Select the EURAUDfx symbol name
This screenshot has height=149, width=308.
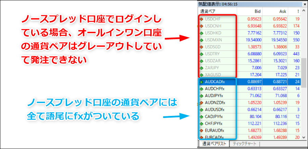[215, 131]
